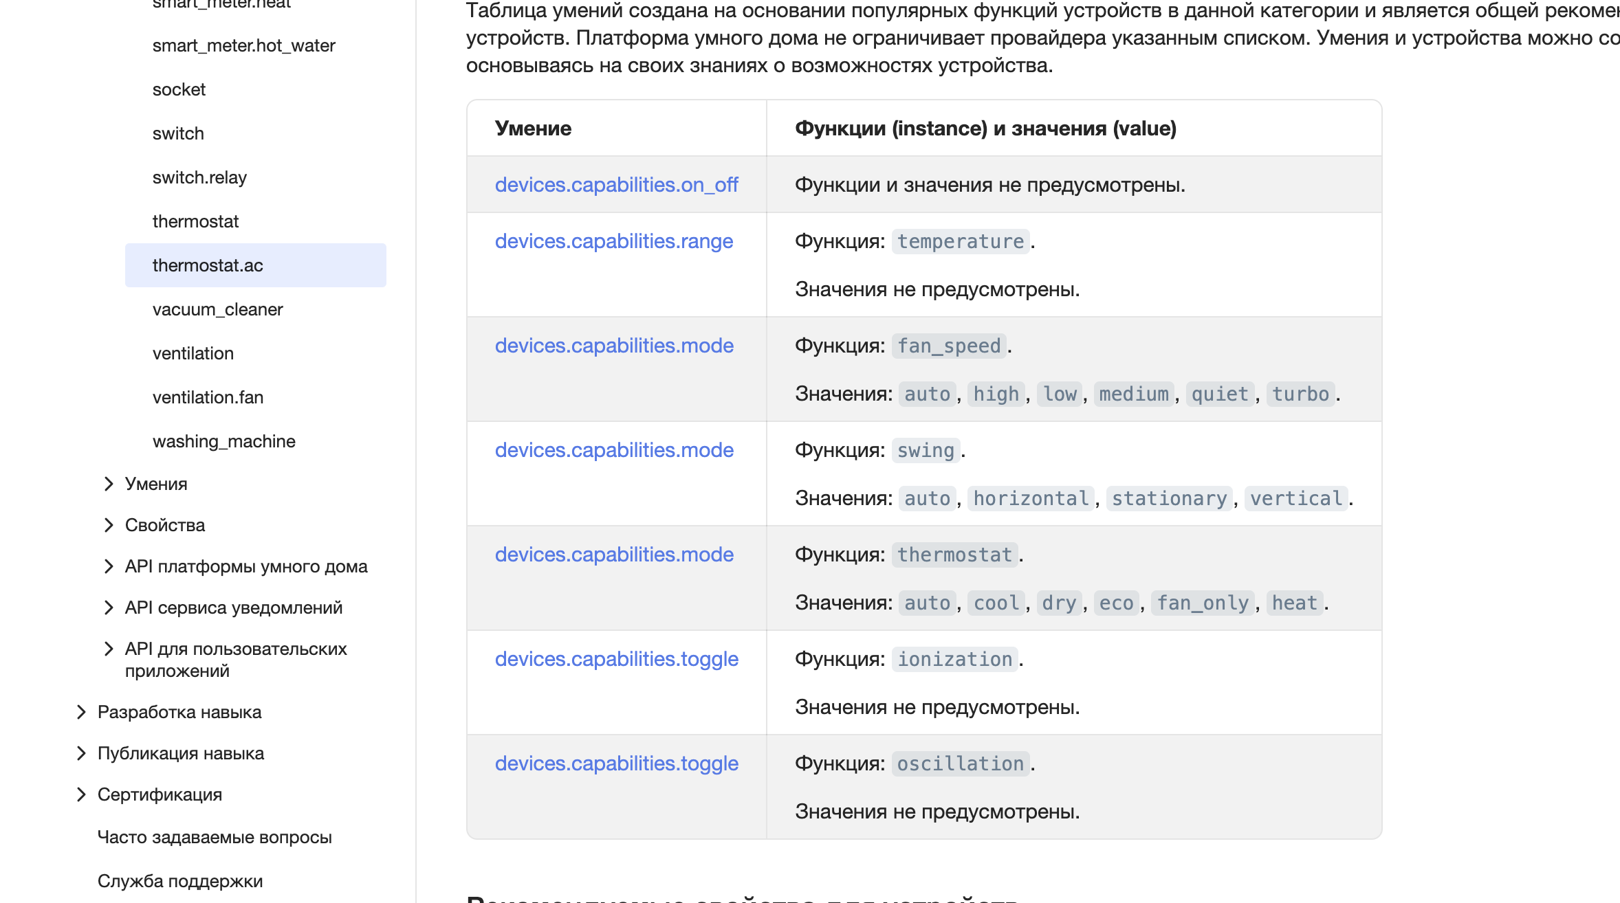Select thermostat.ac in the sidebar
The image size is (1620, 903).
[x=208, y=265]
